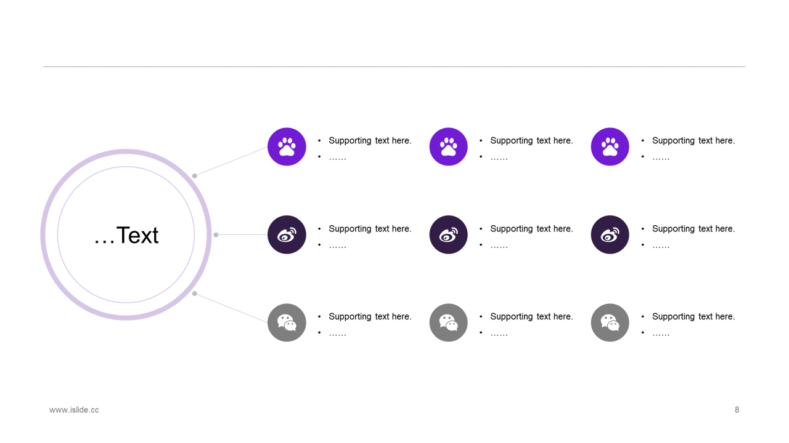Click the rightmost Weibo icon

pyautogui.click(x=610, y=234)
